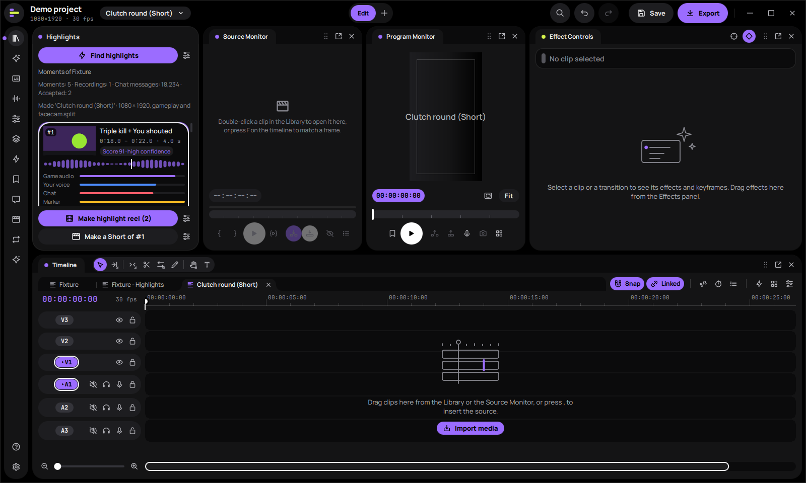Activate the Selection arrow tool in Timeline

(100, 265)
